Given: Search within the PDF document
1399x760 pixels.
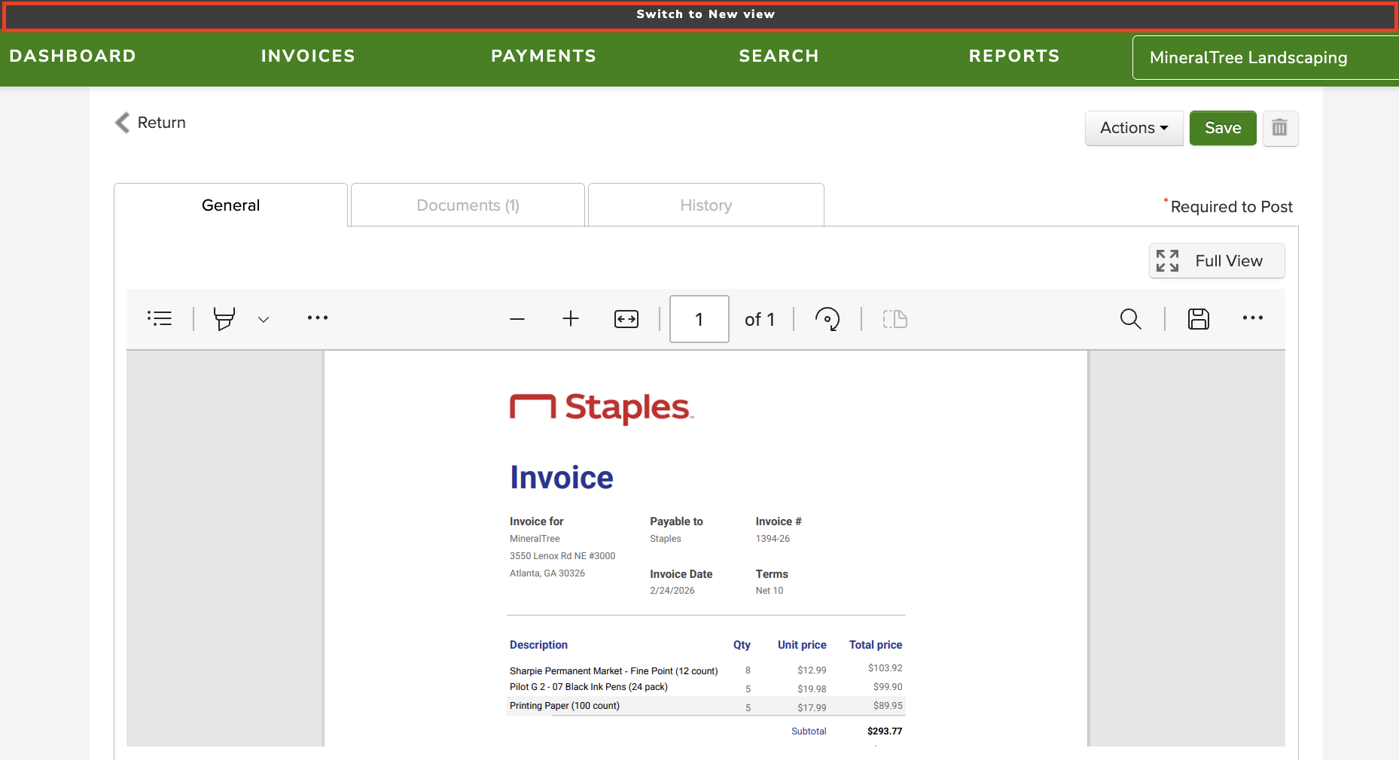Looking at the screenshot, I should click(x=1130, y=319).
